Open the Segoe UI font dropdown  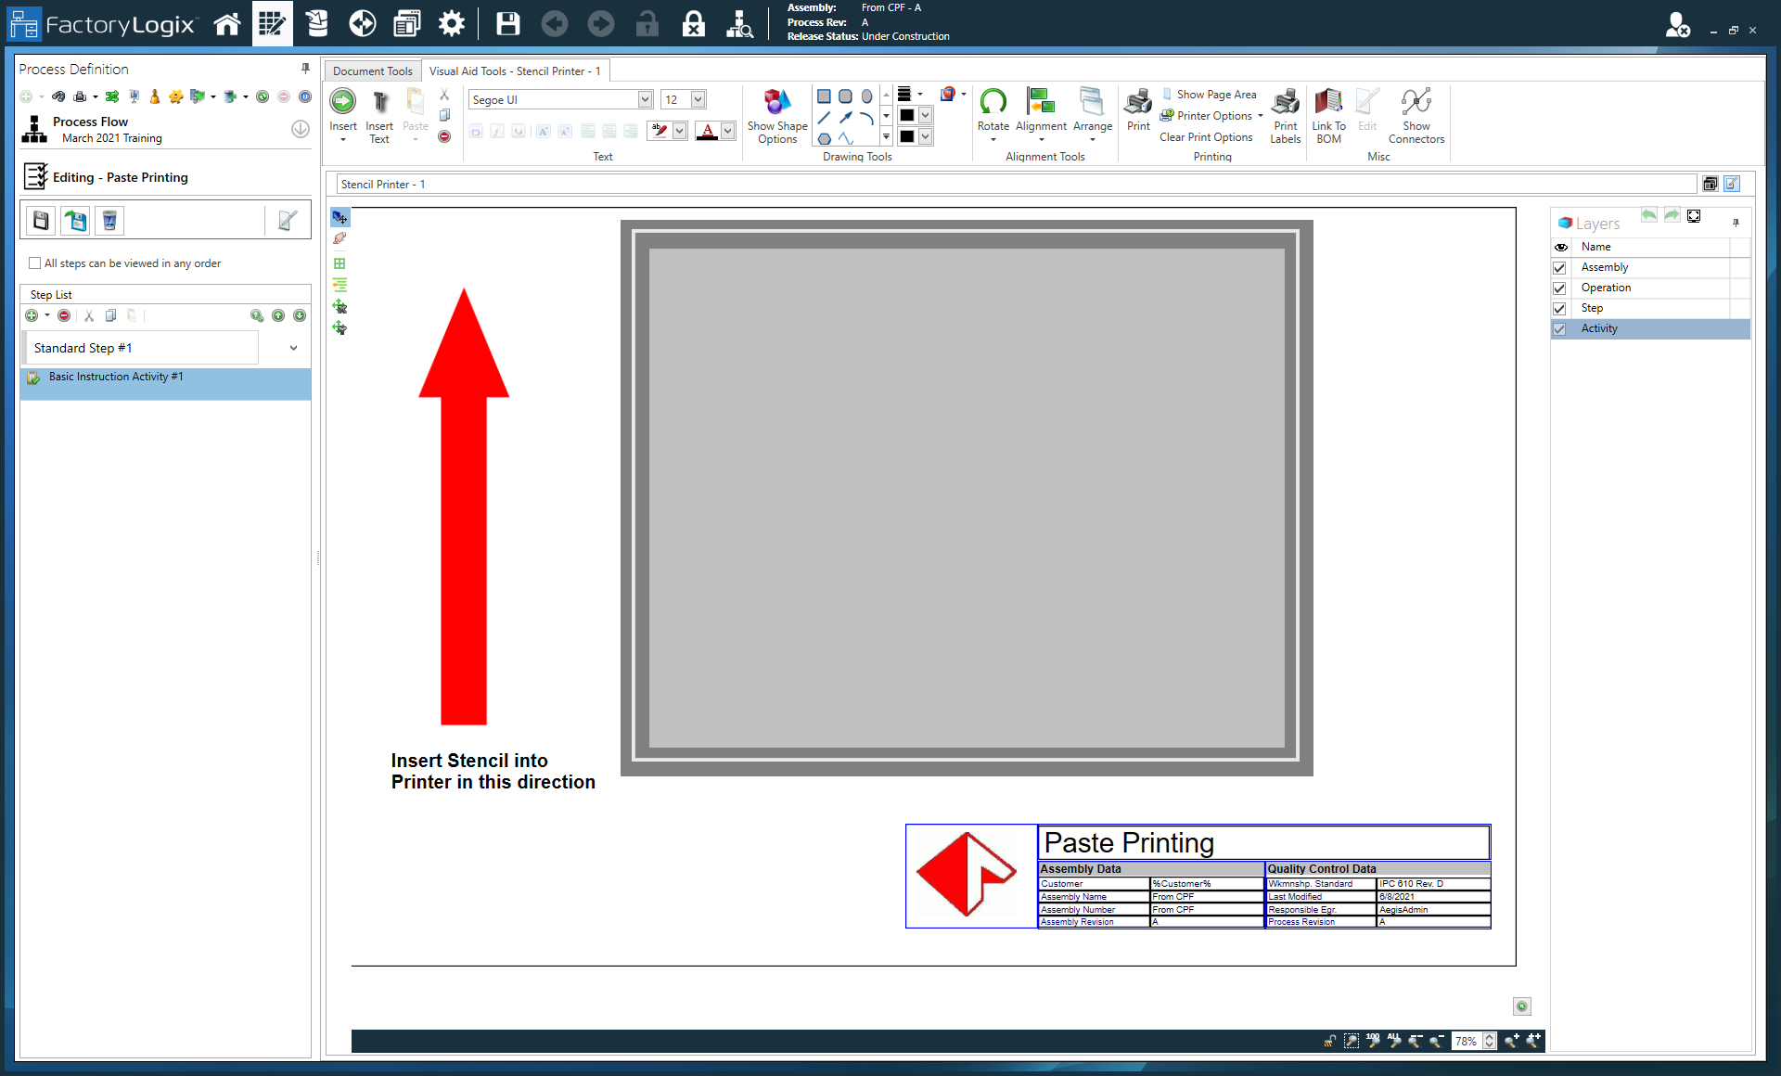point(645,100)
